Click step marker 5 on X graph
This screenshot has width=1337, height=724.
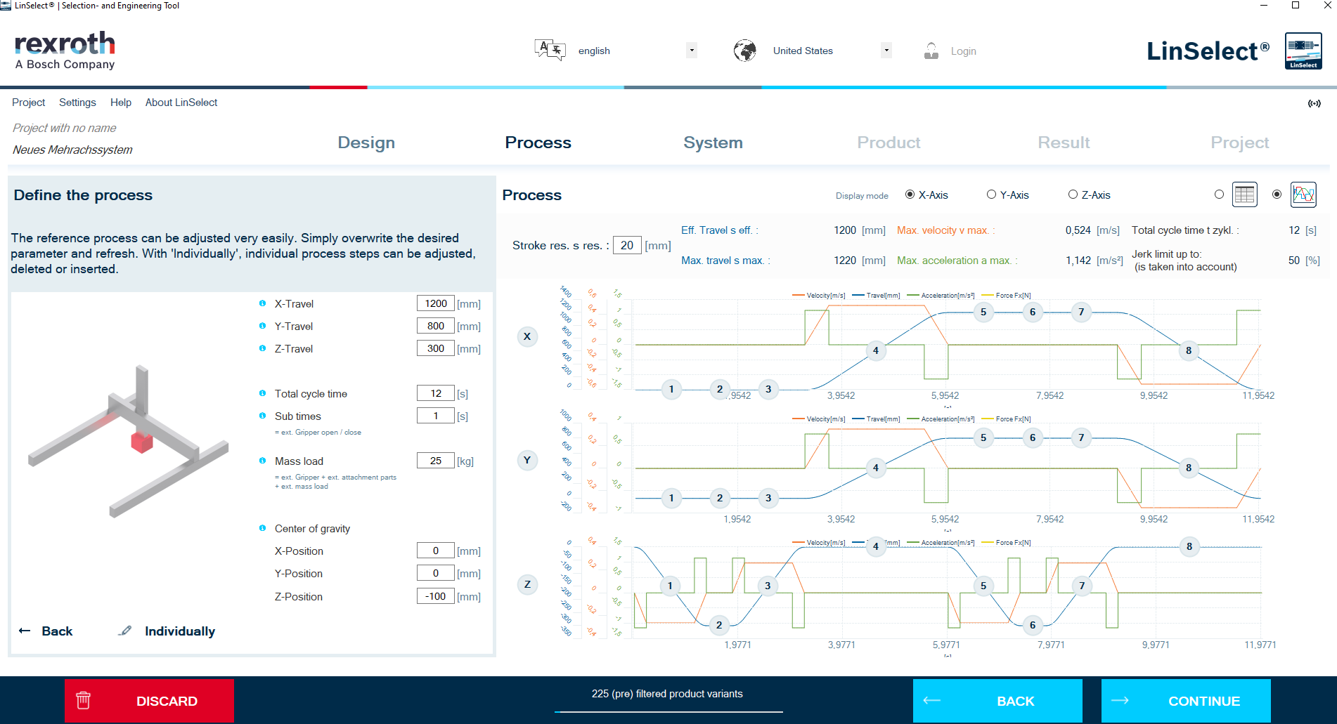pyautogui.click(x=983, y=312)
